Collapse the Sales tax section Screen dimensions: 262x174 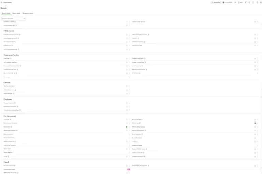[x=3, y=83]
